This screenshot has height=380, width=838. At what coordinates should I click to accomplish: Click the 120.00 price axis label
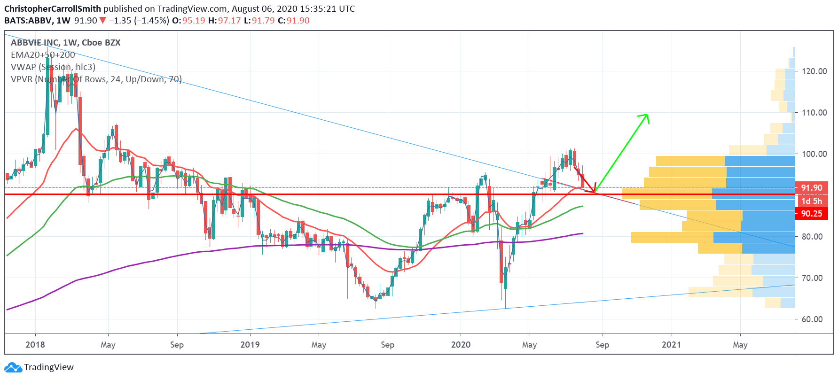coord(815,71)
